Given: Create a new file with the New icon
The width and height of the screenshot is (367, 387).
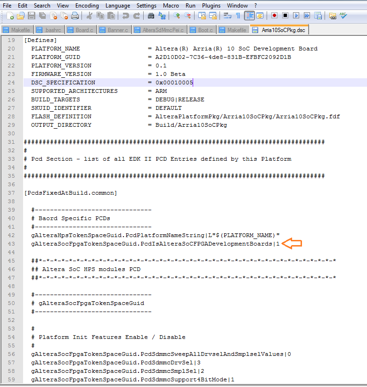Looking at the screenshot, I should point(10,16).
